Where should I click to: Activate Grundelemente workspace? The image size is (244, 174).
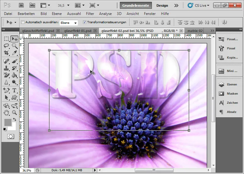coord(136,5)
